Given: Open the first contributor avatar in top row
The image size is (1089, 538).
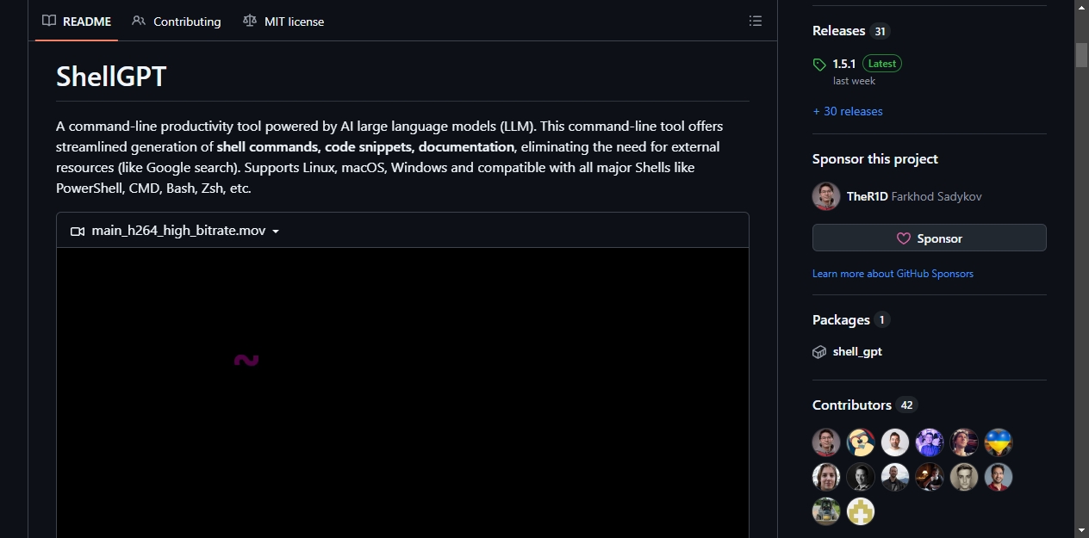Looking at the screenshot, I should [x=826, y=442].
